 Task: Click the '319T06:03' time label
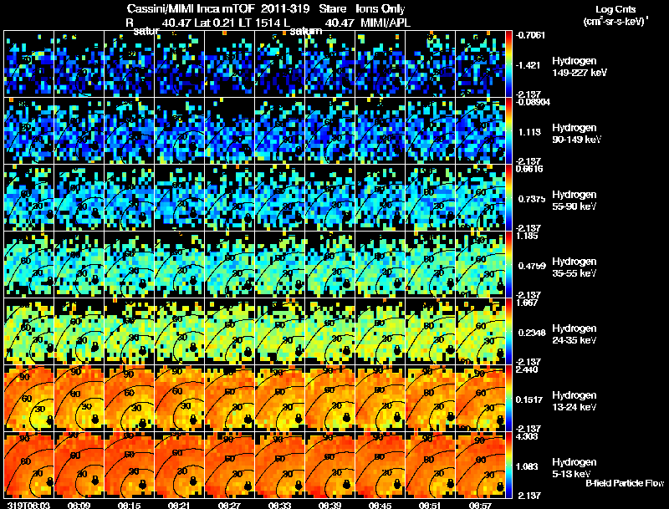tap(28, 505)
